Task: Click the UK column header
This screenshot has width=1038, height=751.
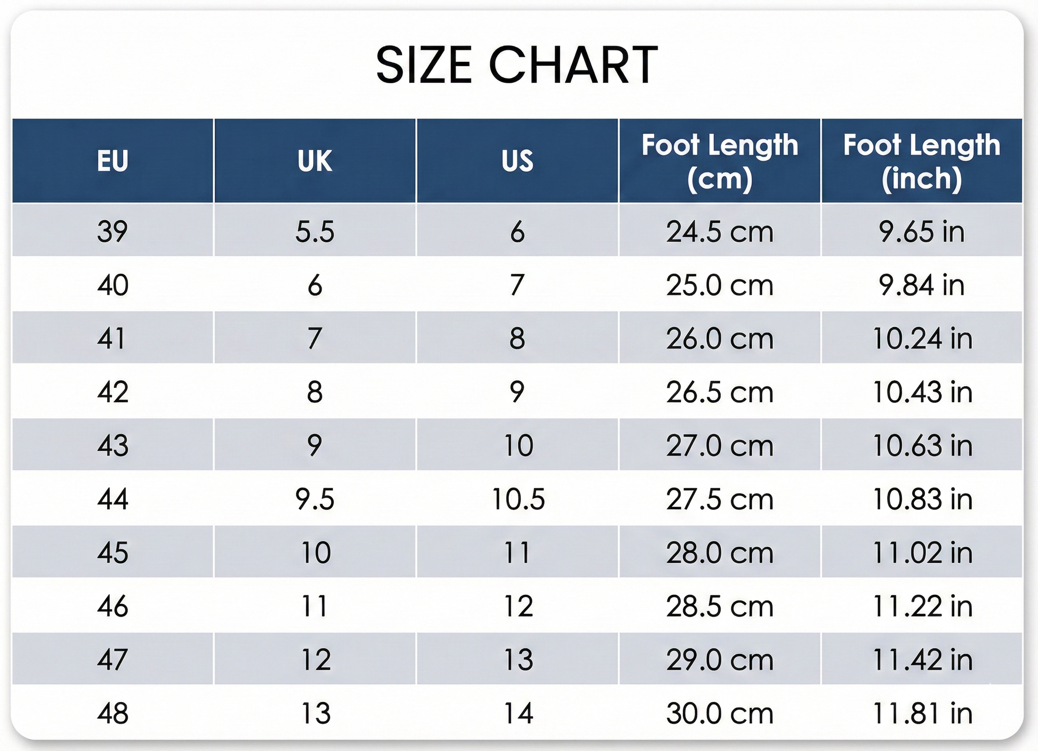Action: pos(315,161)
